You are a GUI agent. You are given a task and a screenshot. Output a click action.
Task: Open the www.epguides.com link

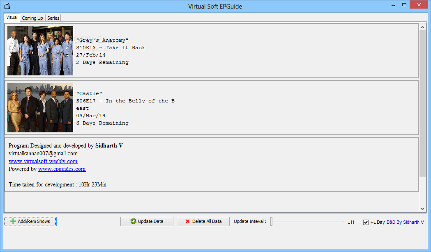tap(62, 169)
